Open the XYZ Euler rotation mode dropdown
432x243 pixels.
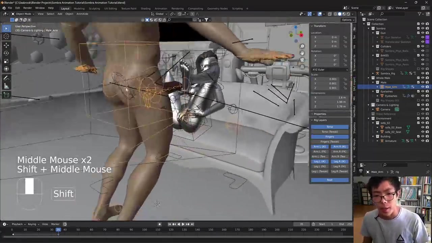click(329, 70)
